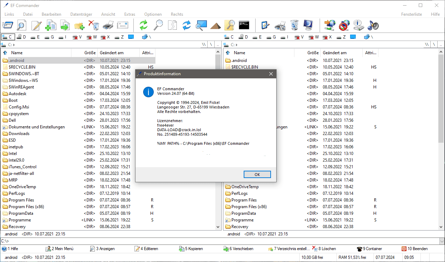This screenshot has height=262, width=445.
Task: Click the music note speaker icon
Action: click(x=373, y=25)
